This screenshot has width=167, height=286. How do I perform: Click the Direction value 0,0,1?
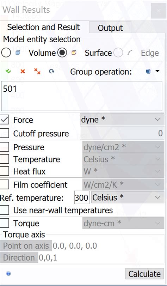pyautogui.click(x=48, y=257)
